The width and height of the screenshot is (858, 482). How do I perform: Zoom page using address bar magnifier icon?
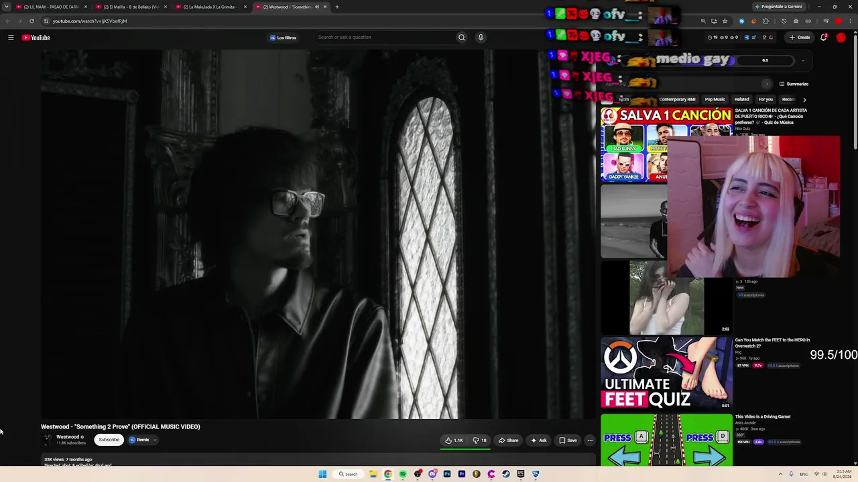pos(703,21)
